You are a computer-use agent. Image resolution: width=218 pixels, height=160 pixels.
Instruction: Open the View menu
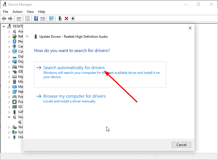(x=30, y=12)
